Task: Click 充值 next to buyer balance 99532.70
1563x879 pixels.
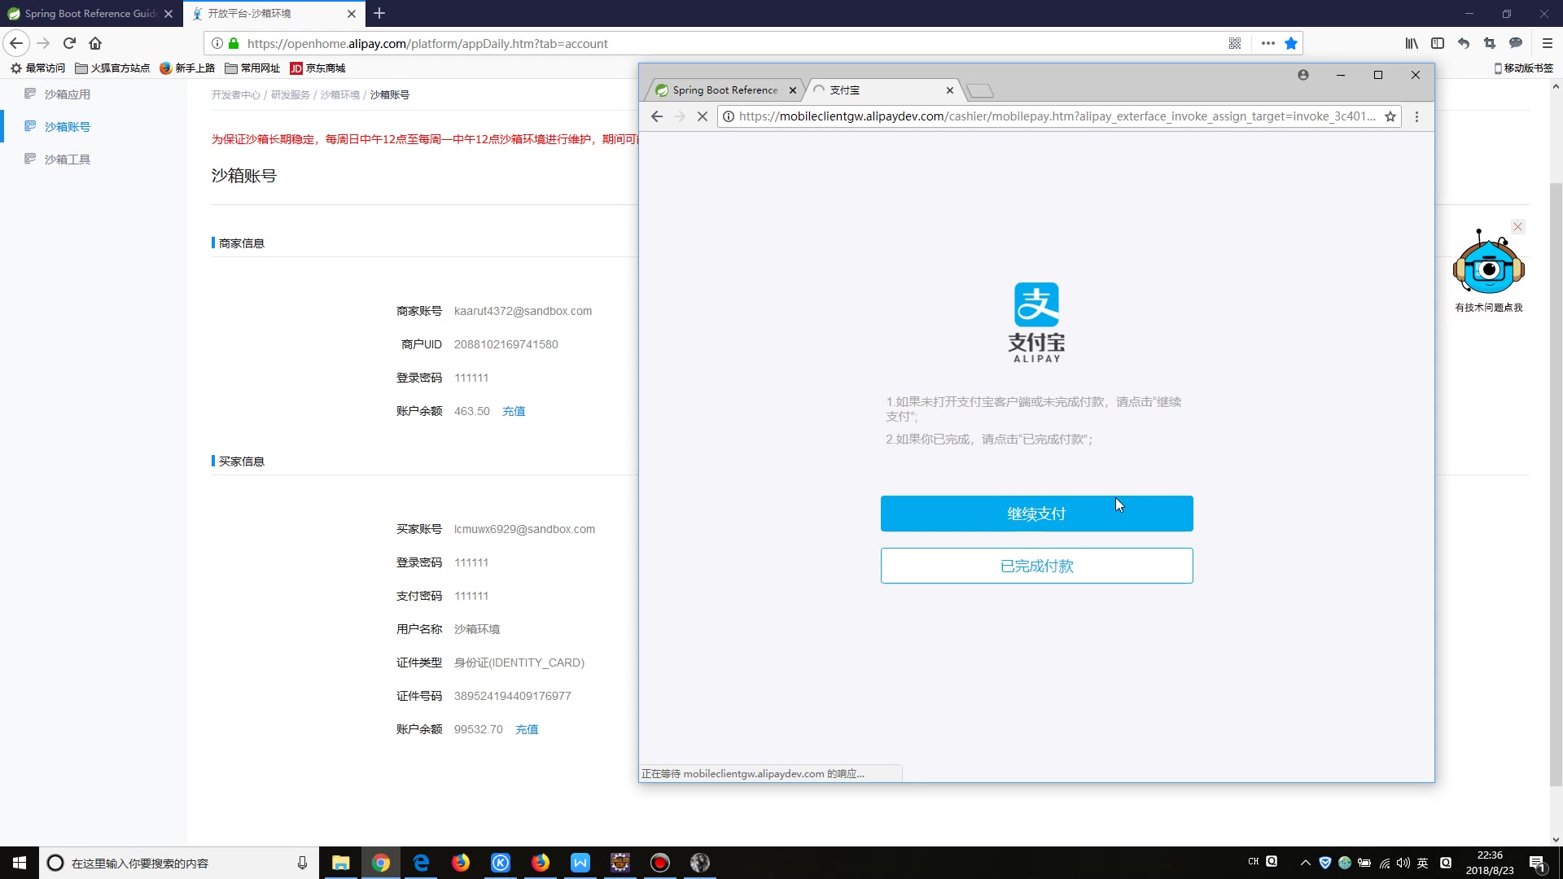Action: coord(527,729)
